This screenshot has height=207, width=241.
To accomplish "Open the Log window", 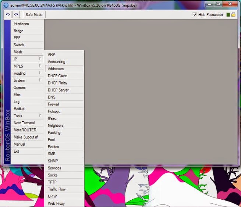I will coord(28,101).
